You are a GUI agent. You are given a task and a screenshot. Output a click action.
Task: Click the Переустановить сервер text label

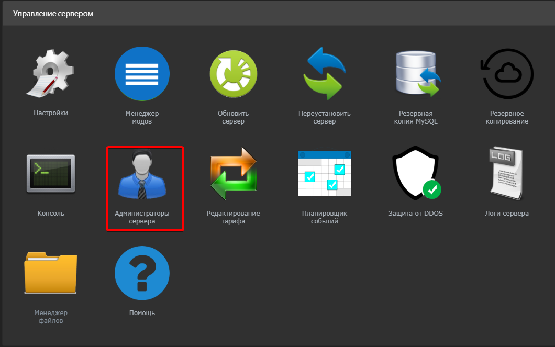(324, 117)
